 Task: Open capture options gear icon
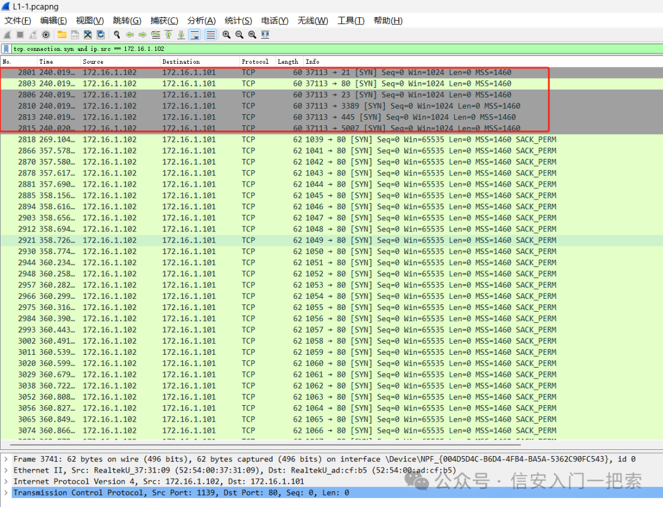[45, 34]
